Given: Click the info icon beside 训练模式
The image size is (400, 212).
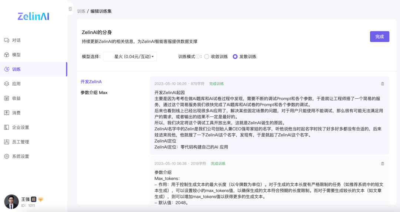Looking at the screenshot, I should pos(197,57).
